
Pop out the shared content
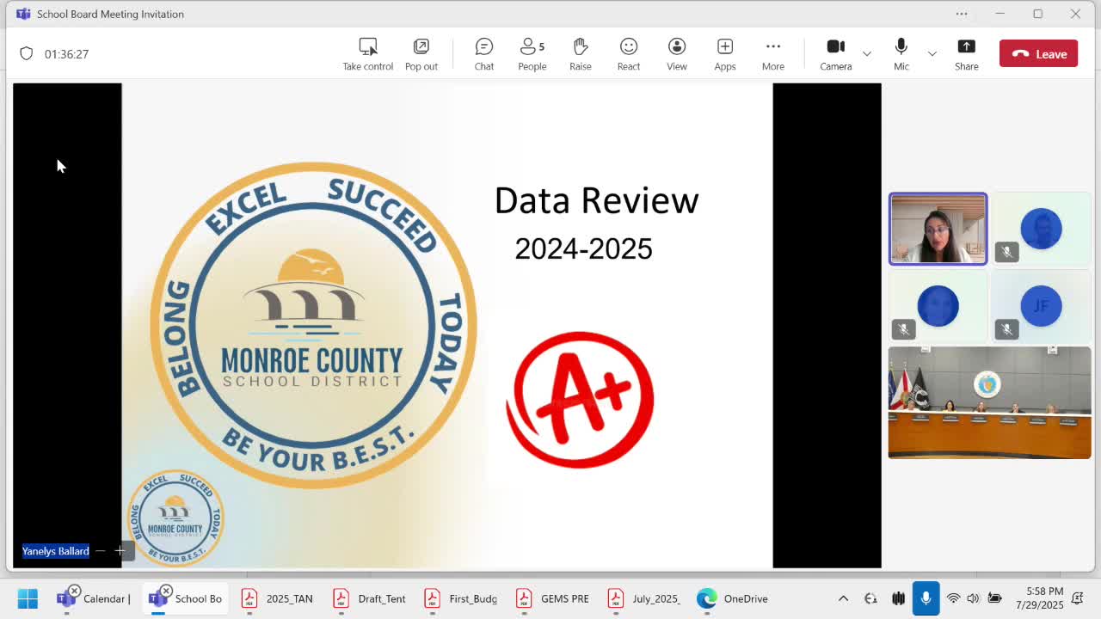[x=421, y=54]
